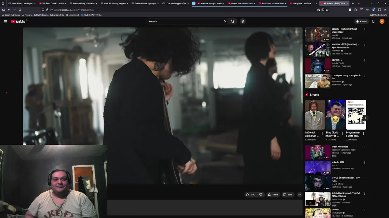Open screen invert bookmark
Viewport: 389px width, 218px height.
coord(72,15)
